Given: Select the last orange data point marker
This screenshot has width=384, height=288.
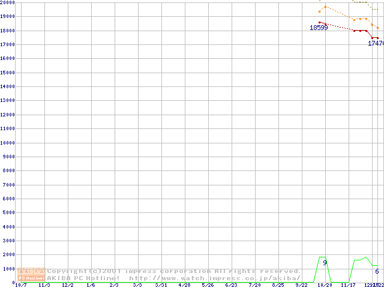Looking at the screenshot, I should point(377,28).
